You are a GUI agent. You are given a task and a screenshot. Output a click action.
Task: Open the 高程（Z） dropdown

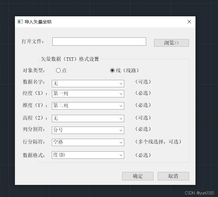coord(88,118)
